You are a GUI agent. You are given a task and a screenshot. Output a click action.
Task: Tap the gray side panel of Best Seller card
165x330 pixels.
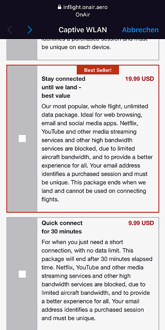coord(22,139)
